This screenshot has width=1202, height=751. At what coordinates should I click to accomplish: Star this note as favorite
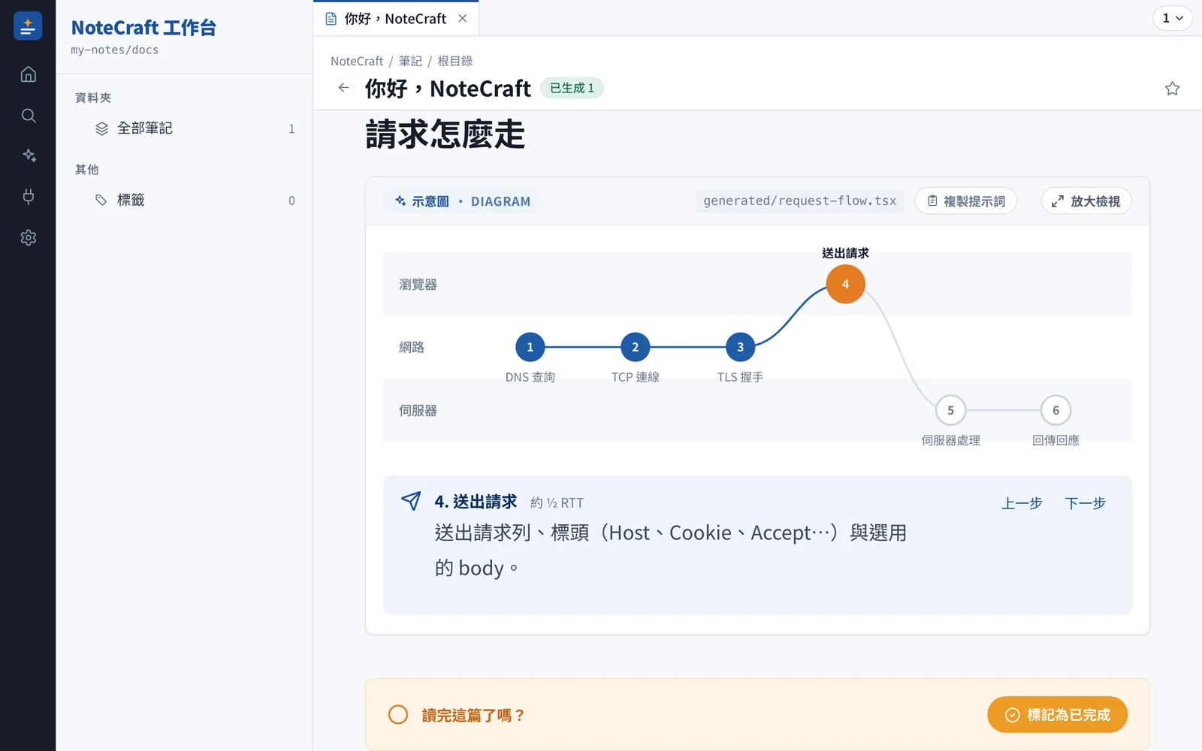coord(1172,89)
